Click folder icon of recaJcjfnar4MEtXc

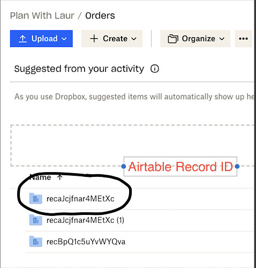(x=36, y=198)
